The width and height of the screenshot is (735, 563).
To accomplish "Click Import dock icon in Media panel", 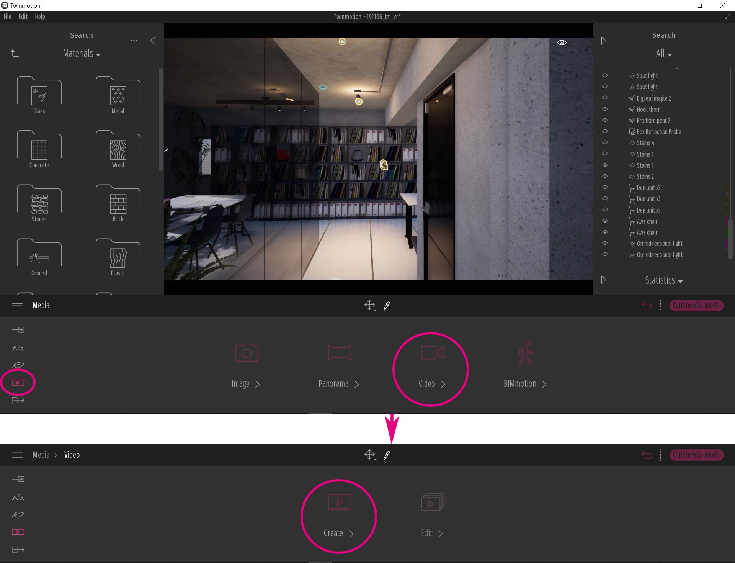I will point(18,330).
